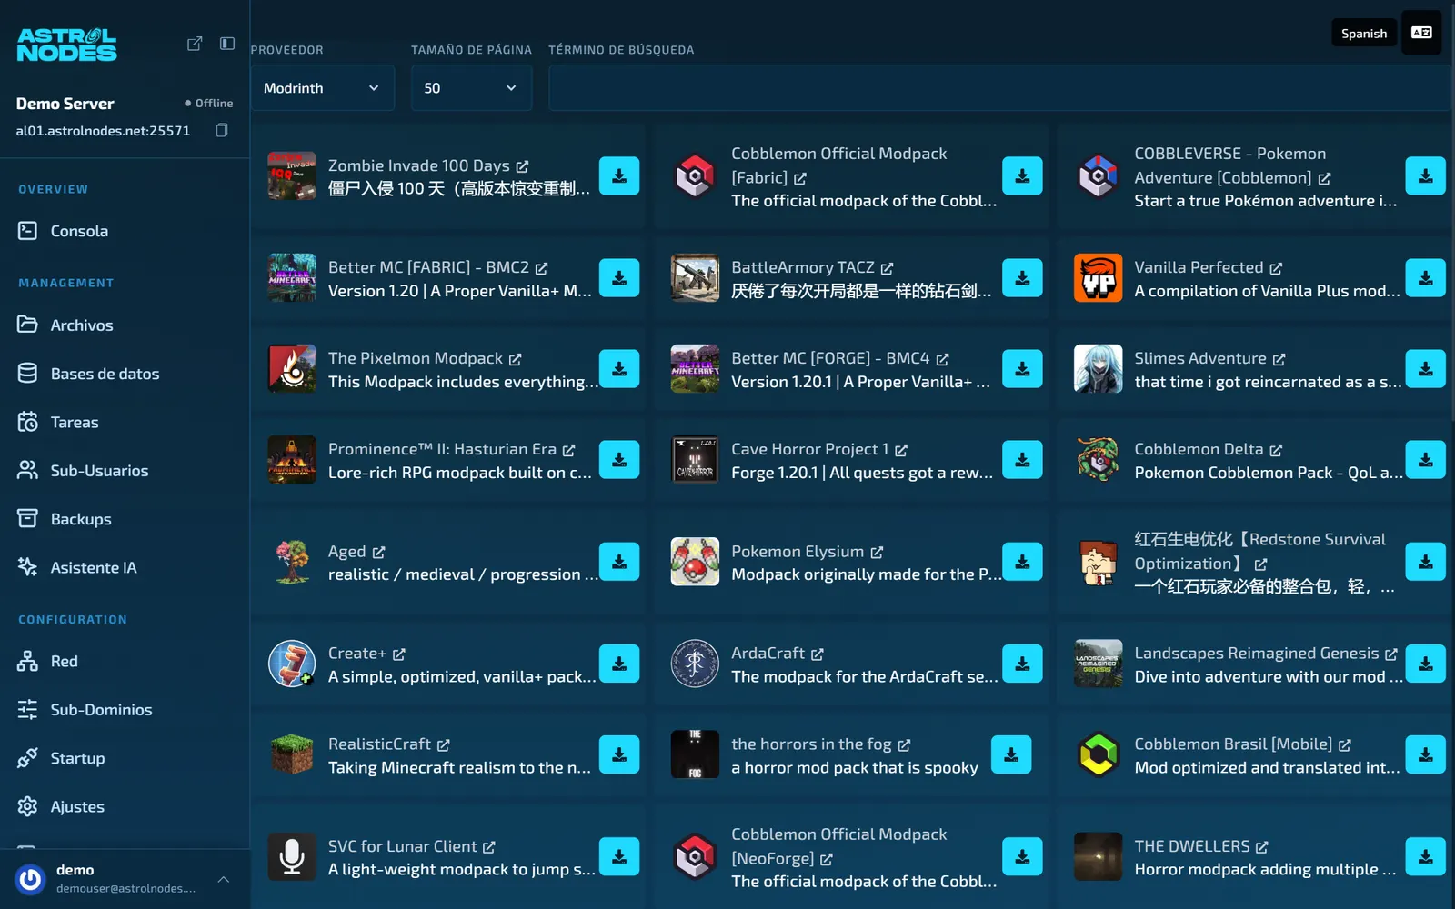The image size is (1455, 909).
Task: Click the demo user avatar
Action: [x=30, y=879]
